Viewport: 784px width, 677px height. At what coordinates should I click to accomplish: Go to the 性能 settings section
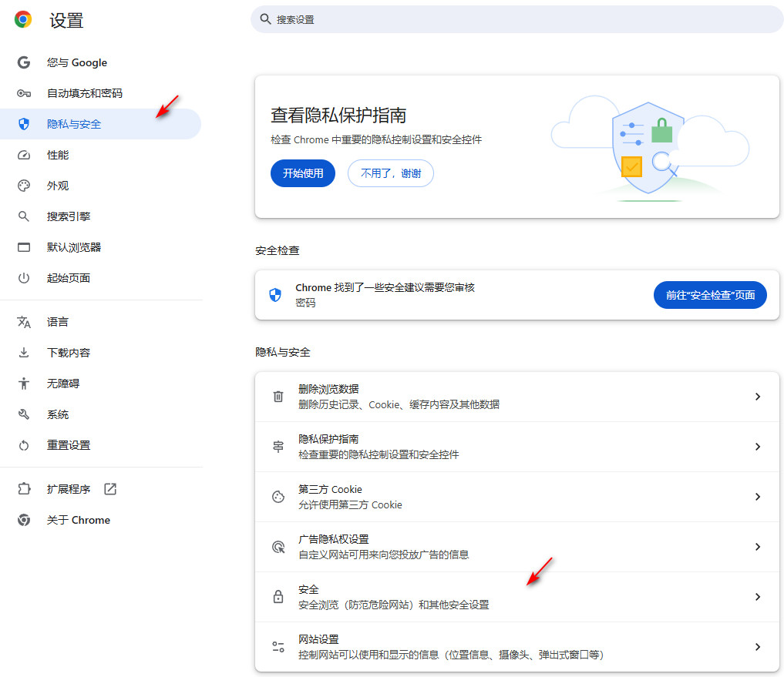(100, 155)
